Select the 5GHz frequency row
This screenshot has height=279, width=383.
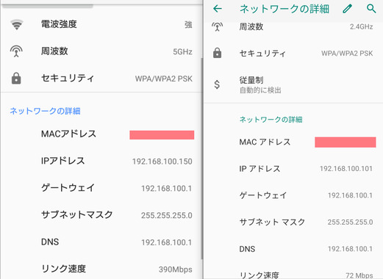(x=101, y=51)
